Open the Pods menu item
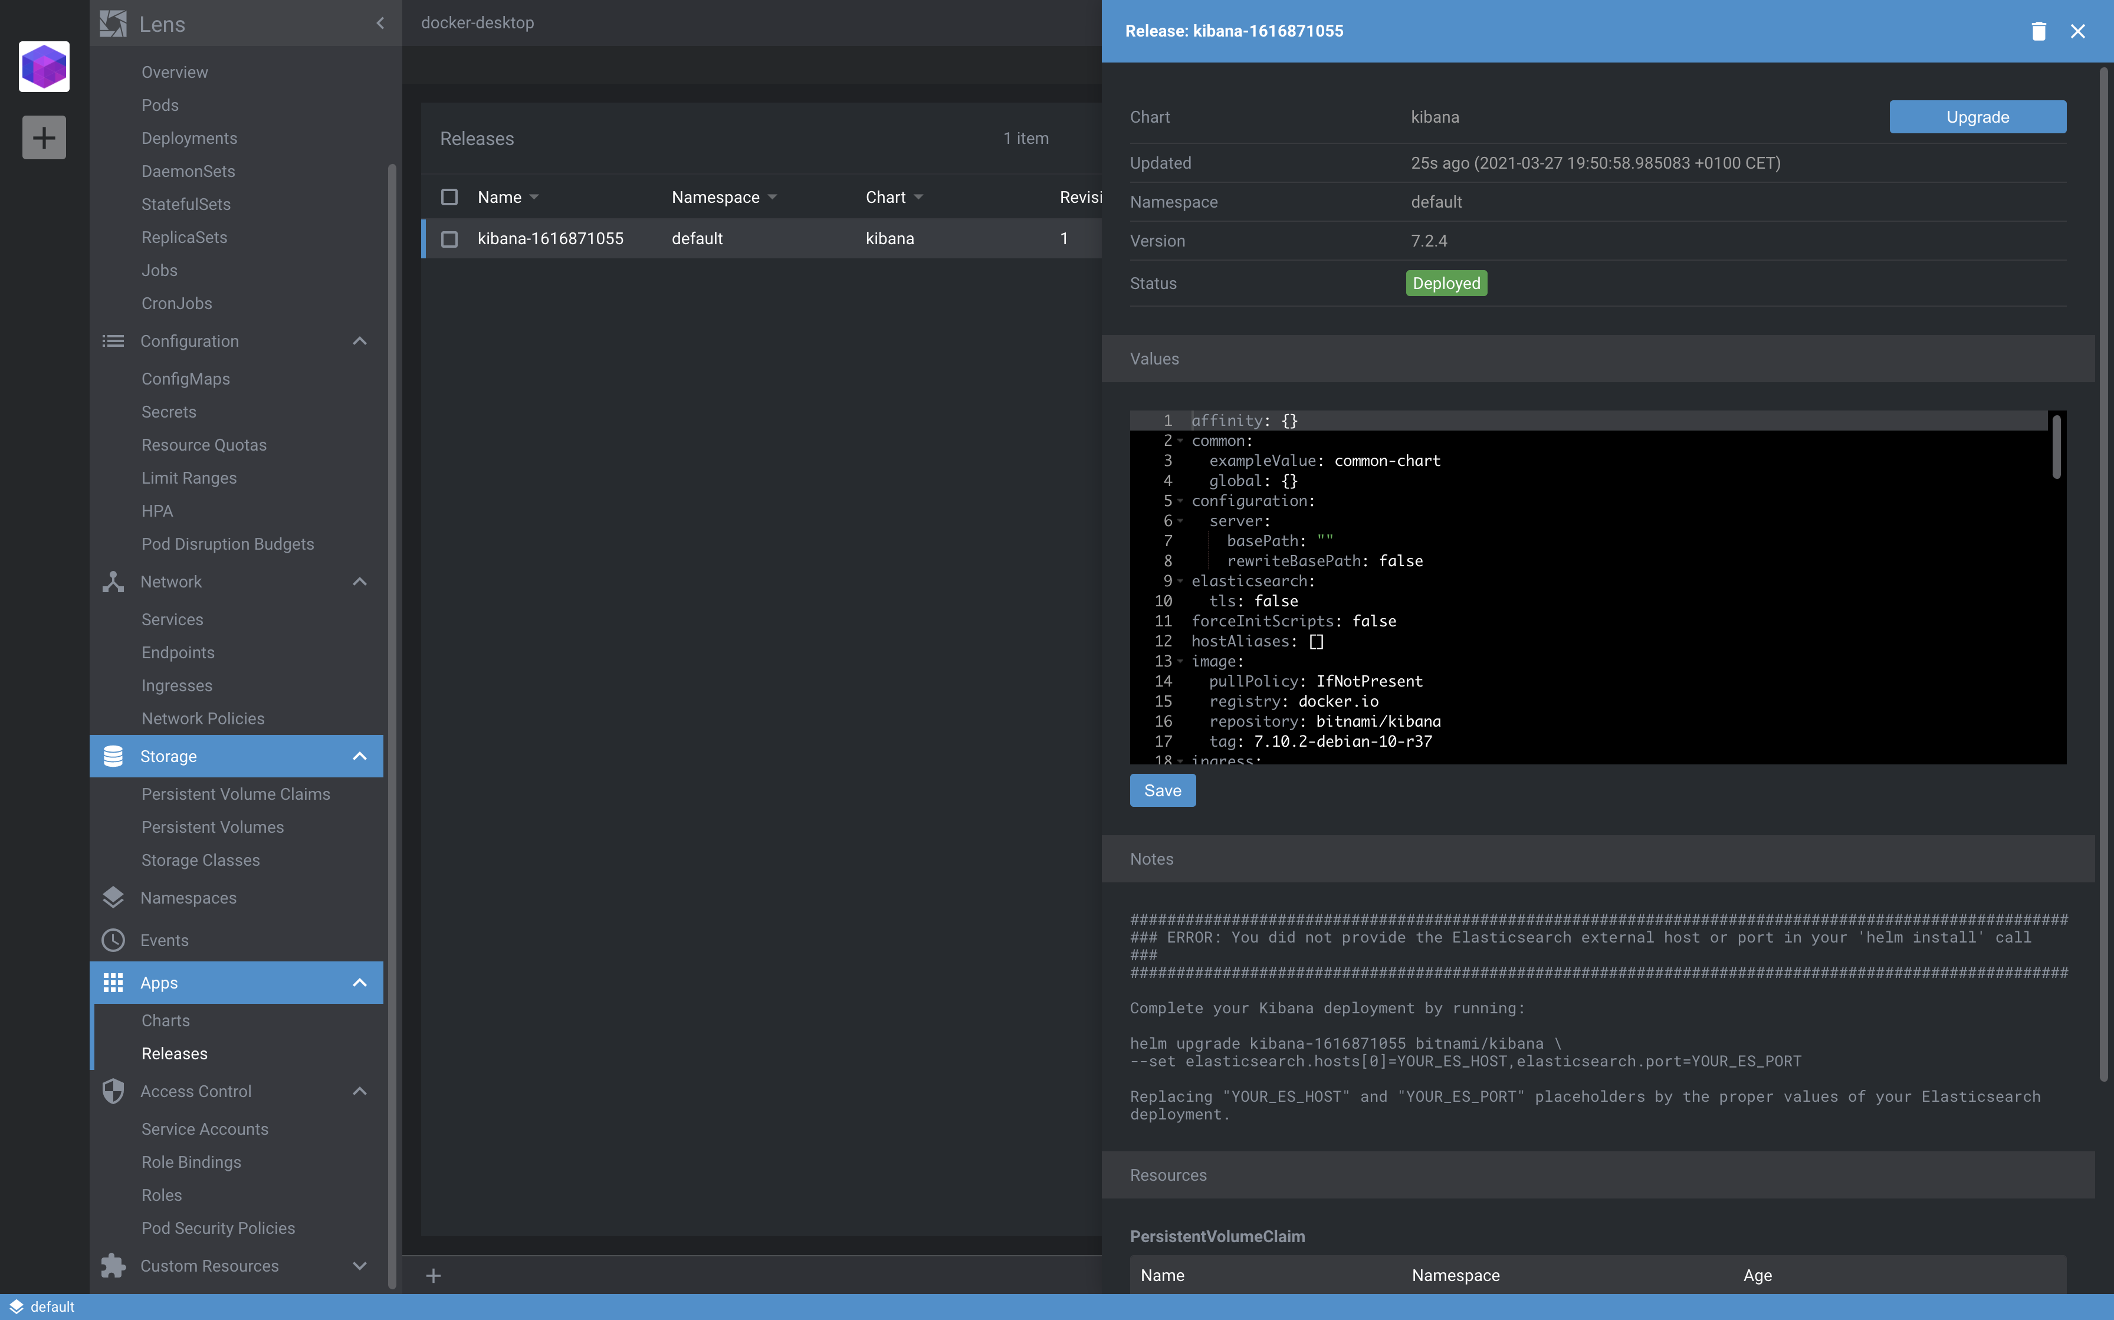2114x1320 pixels. tap(160, 105)
